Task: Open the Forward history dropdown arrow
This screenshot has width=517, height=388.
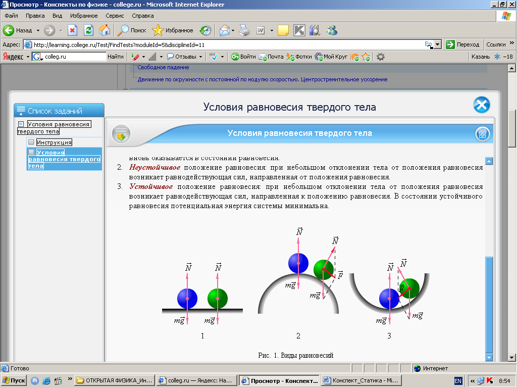Action: [x=61, y=30]
